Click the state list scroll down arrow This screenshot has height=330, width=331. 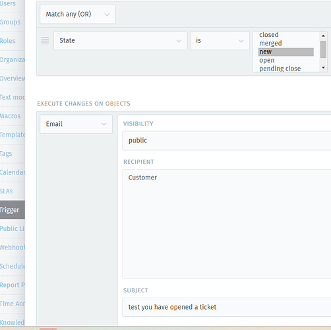pyautogui.click(x=323, y=67)
